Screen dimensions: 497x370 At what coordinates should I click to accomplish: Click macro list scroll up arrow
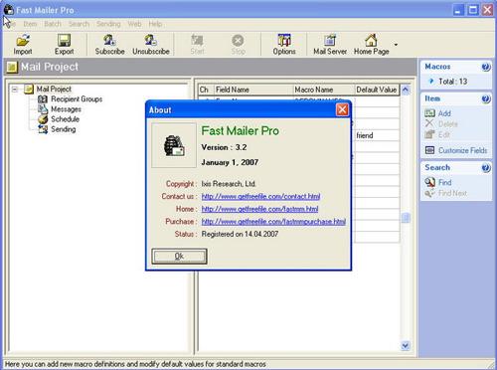(x=406, y=90)
